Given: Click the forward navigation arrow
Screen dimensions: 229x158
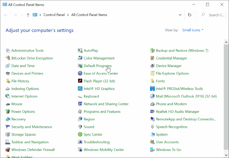Looking at the screenshot, I should [15, 15].
